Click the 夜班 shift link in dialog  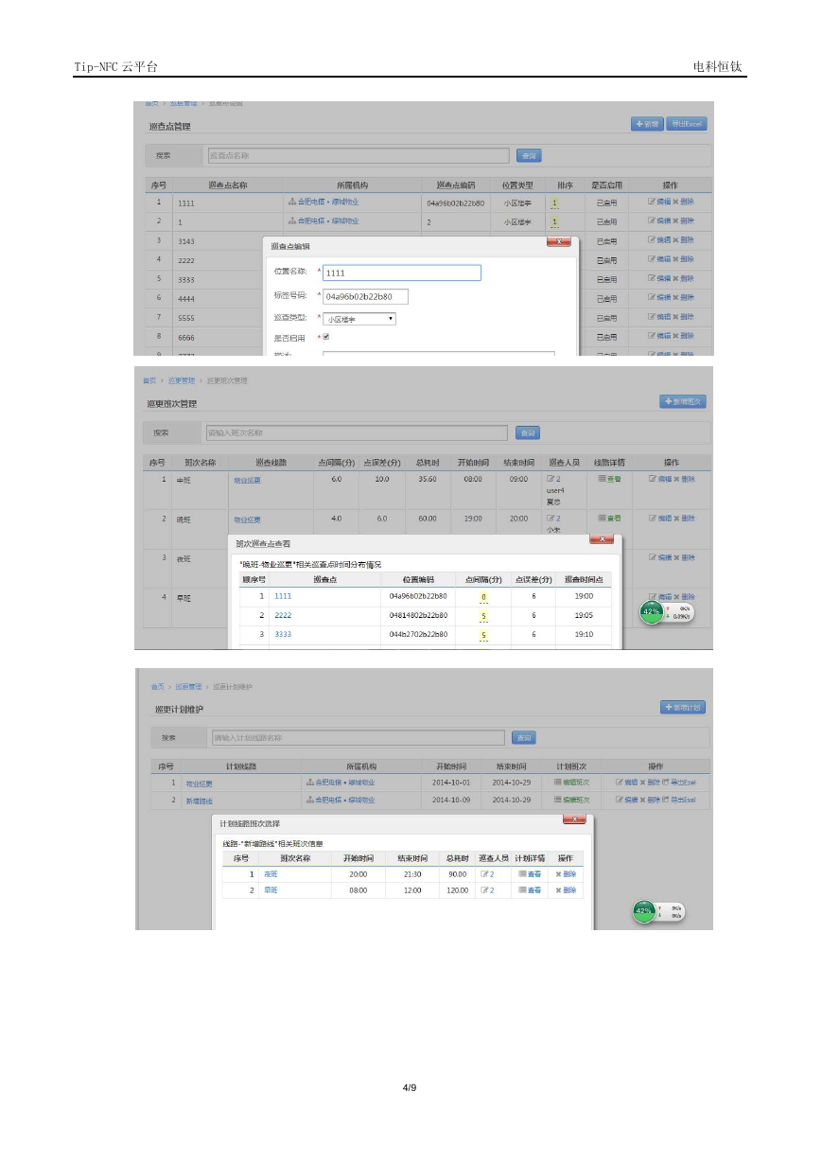(x=271, y=873)
